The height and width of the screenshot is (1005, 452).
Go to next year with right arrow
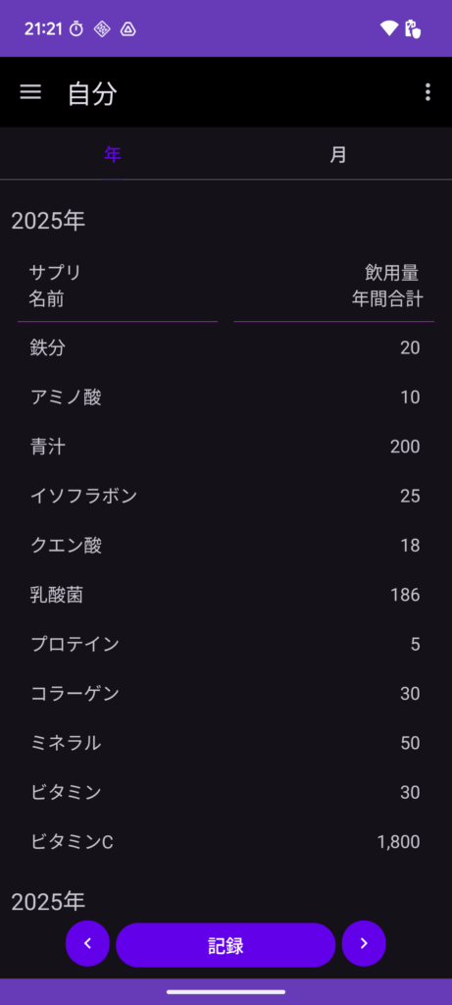(364, 943)
